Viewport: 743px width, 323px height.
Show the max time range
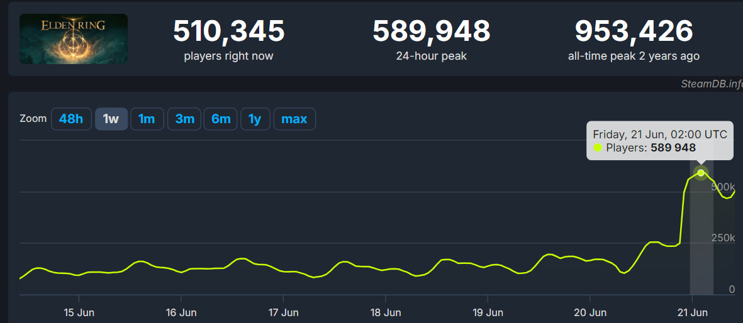click(x=294, y=119)
